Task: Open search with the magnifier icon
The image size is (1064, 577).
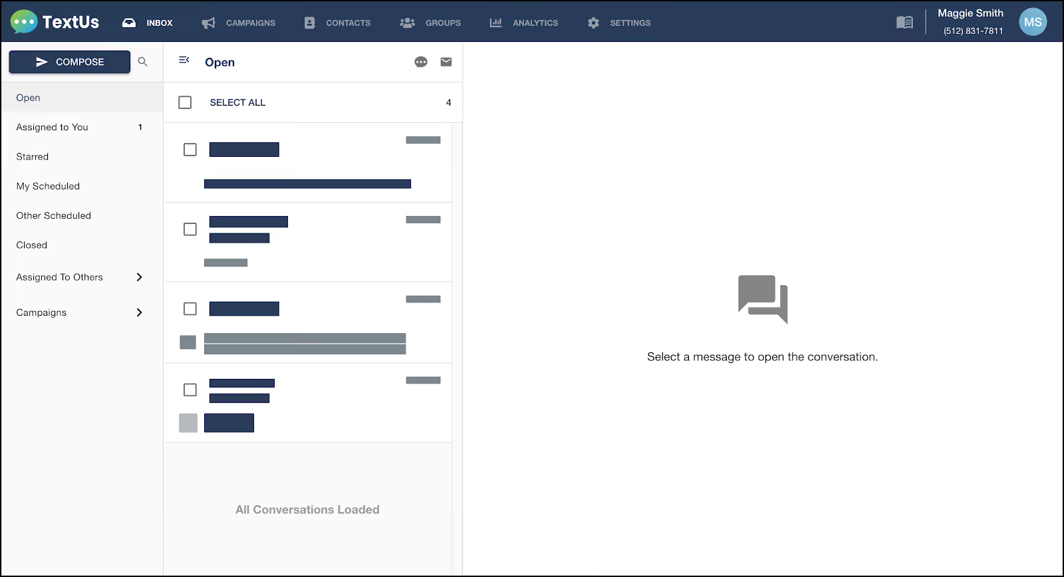Action: pyautogui.click(x=142, y=62)
